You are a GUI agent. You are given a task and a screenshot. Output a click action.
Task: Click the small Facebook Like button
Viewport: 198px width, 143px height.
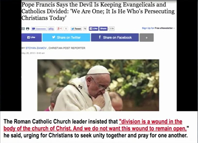coord(94,29)
